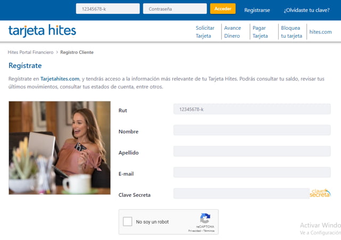Focus the Nombre input field

coord(252,130)
